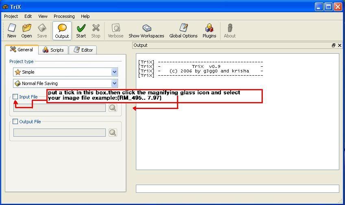Viewport: 345px width, 205px height.
Task: Switch to the General tab
Action: coord(22,50)
